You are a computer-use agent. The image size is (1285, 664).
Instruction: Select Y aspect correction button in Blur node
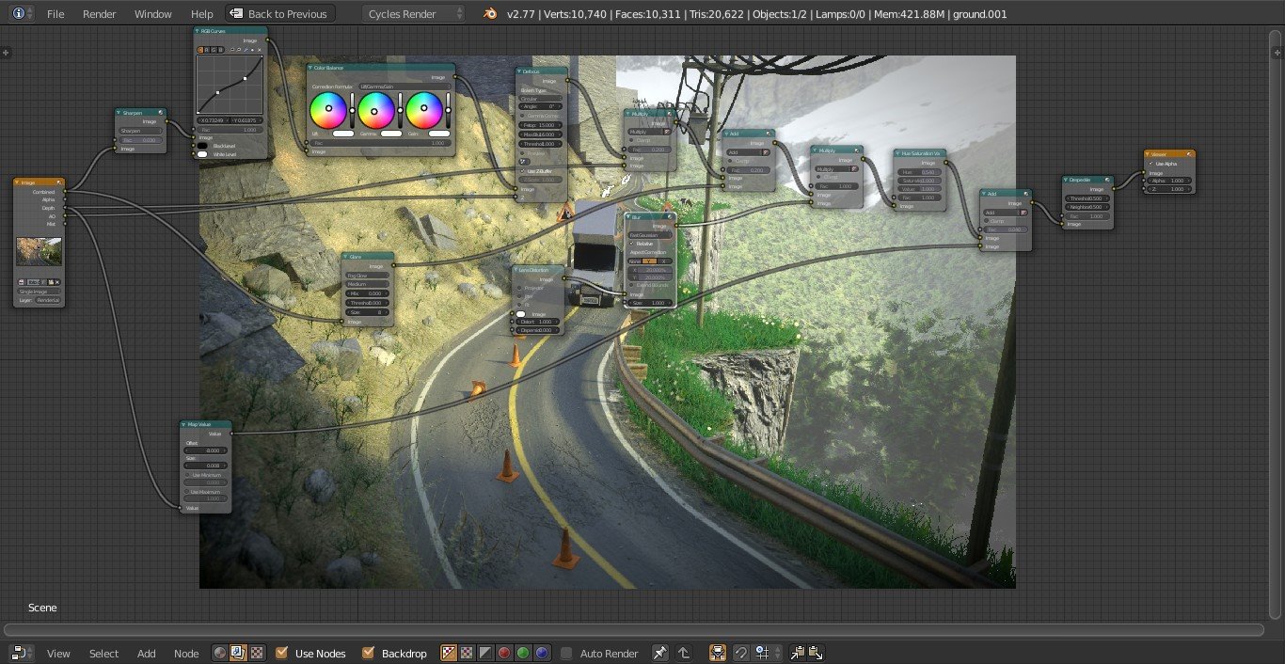pyautogui.click(x=649, y=261)
